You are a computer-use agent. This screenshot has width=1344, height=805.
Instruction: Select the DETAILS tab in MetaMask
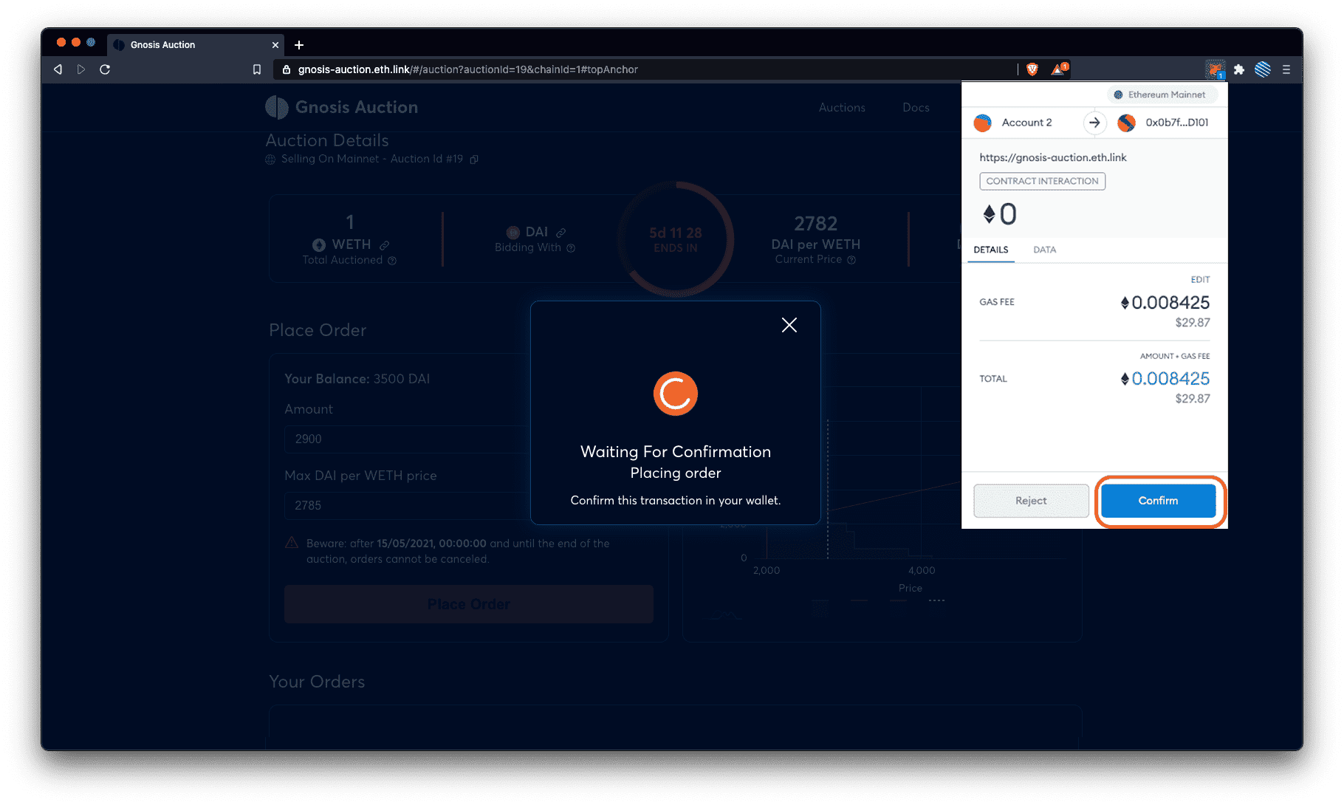tap(991, 250)
